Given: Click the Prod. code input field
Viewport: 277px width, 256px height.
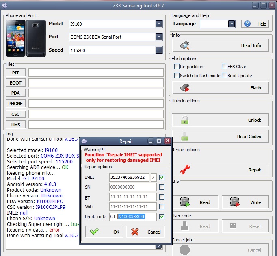Looking at the screenshot, I should click(133, 217).
